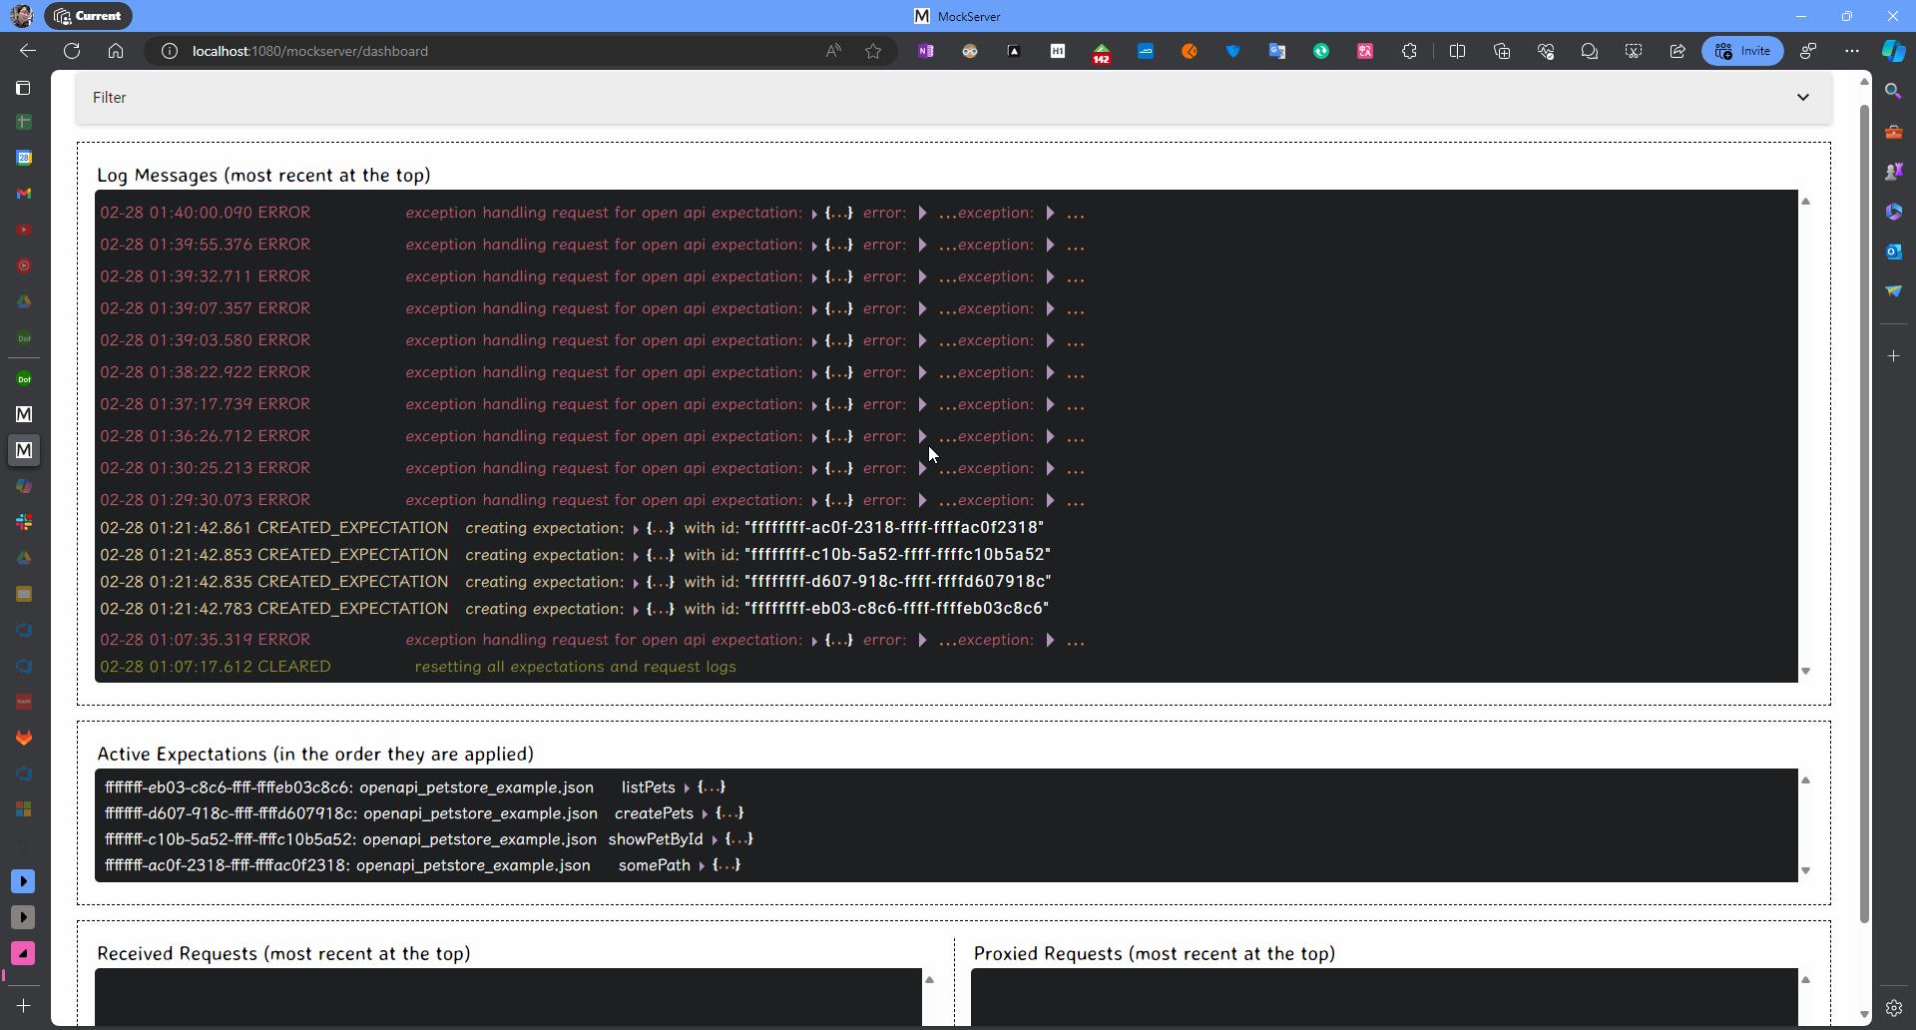Viewport: 1916px width, 1030px height.
Task: Open the Read Aloud icon in address bar
Action: [x=833, y=51]
